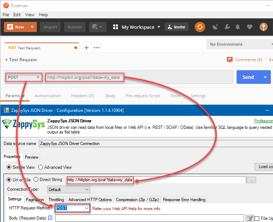Open the Pagination tab
The image size is (273, 222).
tap(35, 200)
